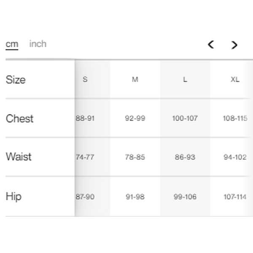The width and height of the screenshot is (253, 253).
Task: Click the Chest row label
Action: 19,118
